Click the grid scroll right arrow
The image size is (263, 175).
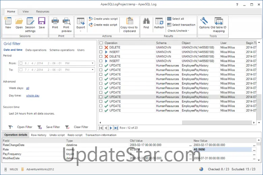point(254,123)
